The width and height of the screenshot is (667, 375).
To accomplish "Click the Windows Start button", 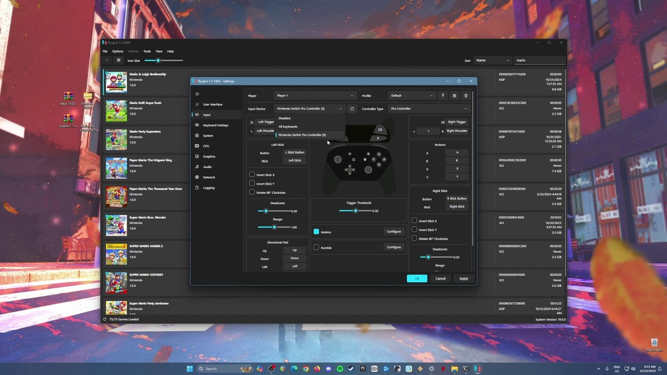I will (x=190, y=369).
